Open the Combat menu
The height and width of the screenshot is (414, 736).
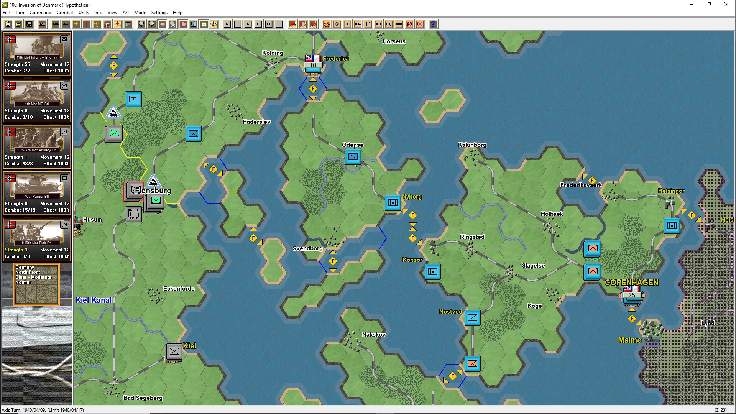[65, 13]
